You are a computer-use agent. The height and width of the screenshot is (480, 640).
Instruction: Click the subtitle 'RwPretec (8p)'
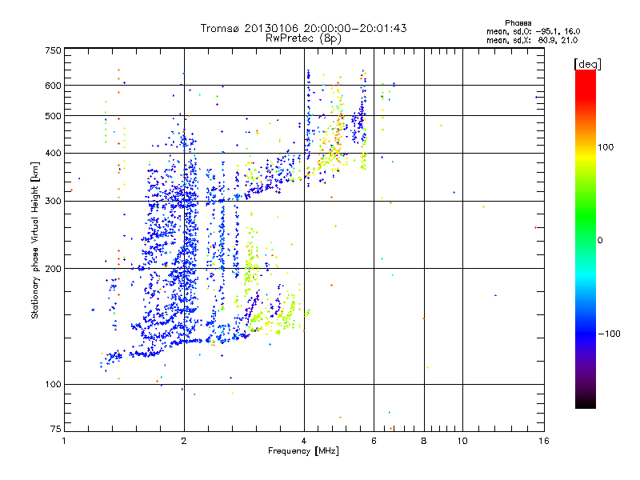point(303,38)
